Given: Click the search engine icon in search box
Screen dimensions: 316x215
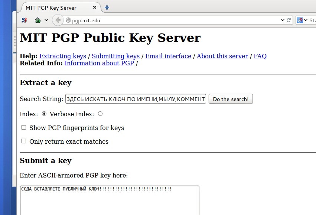Looking at the screenshot, I should [x=300, y=20].
